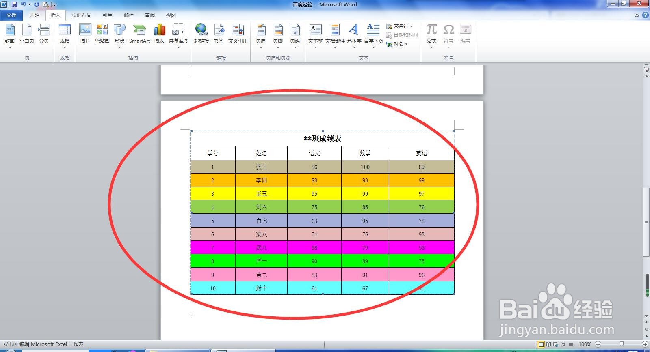Open the Table (表格) insert button
Viewport: 650px width, 352px height.
coord(65,36)
